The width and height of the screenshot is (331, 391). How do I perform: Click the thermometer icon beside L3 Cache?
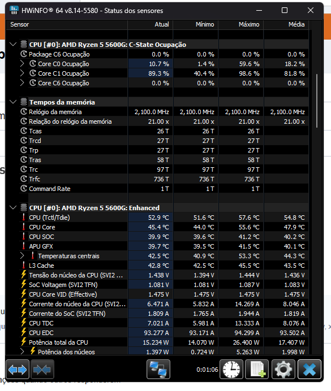(x=24, y=266)
